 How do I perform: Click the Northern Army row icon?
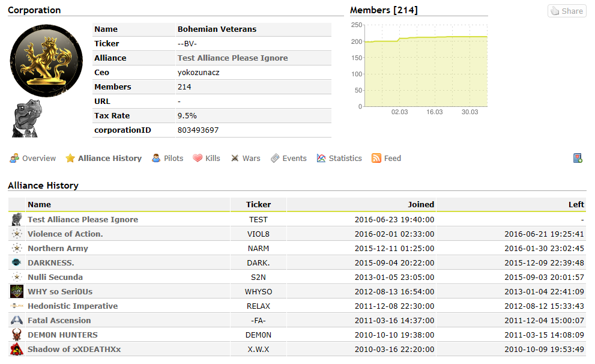17,248
